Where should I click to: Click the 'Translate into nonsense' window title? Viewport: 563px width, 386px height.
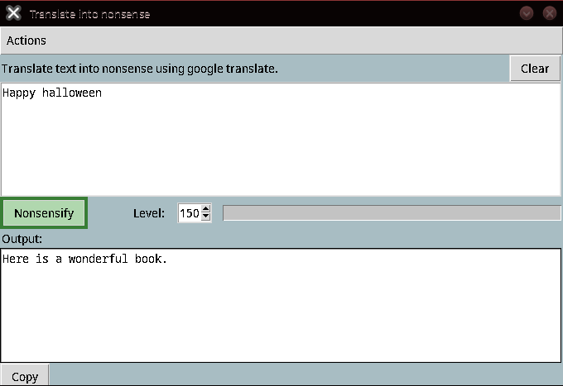pyautogui.click(x=89, y=14)
